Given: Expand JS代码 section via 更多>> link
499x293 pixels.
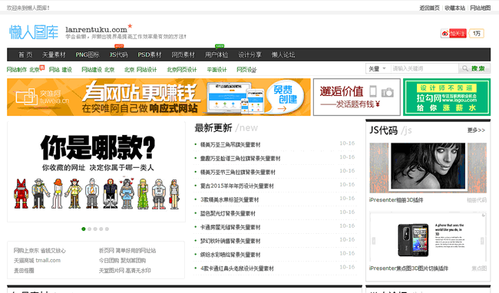Looking at the screenshot, I should coord(476,130).
